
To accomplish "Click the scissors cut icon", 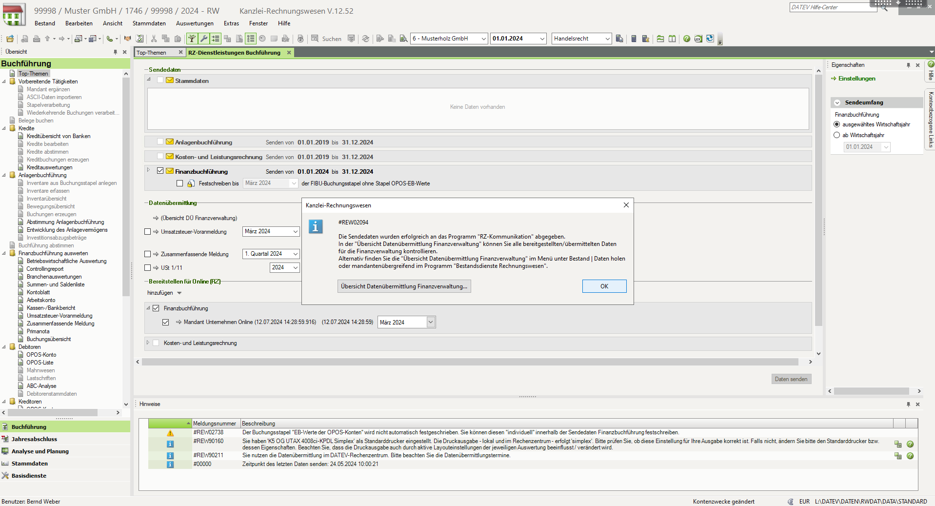I will [x=154, y=39].
